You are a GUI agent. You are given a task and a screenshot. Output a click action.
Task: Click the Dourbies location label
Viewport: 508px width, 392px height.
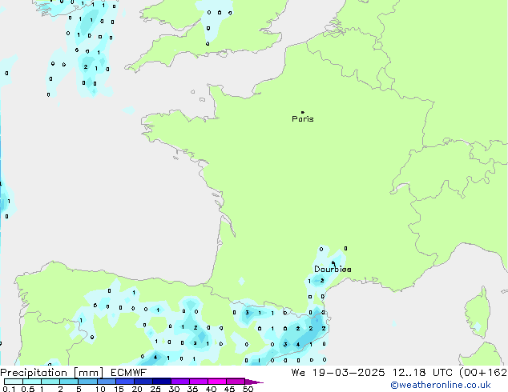333,269
